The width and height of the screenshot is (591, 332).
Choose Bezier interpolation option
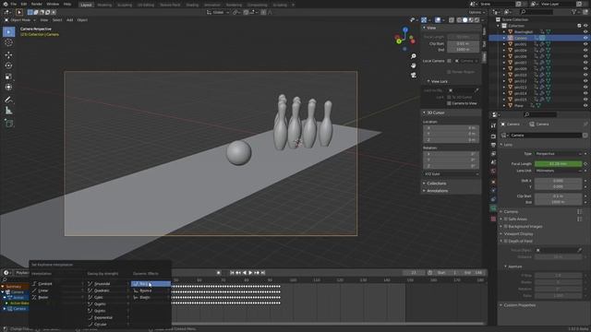click(56, 297)
